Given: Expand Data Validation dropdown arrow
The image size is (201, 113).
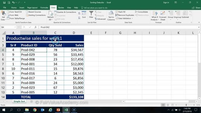Looking at the screenshot, I should 133,19.
